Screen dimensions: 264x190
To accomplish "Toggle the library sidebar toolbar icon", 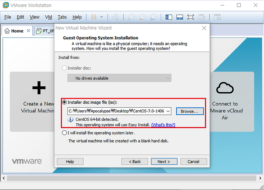I will 169,17.
